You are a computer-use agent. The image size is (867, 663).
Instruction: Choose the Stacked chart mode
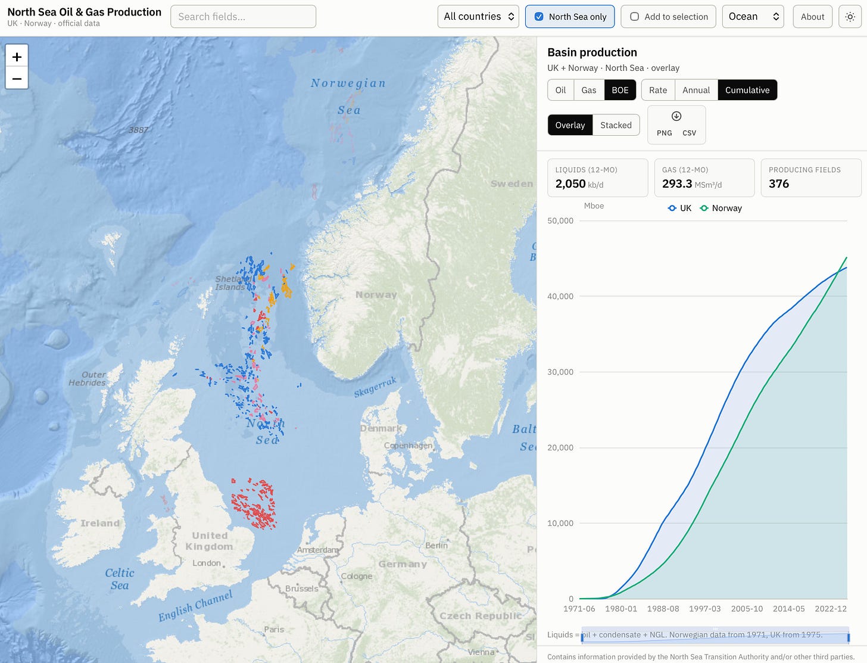pos(616,125)
